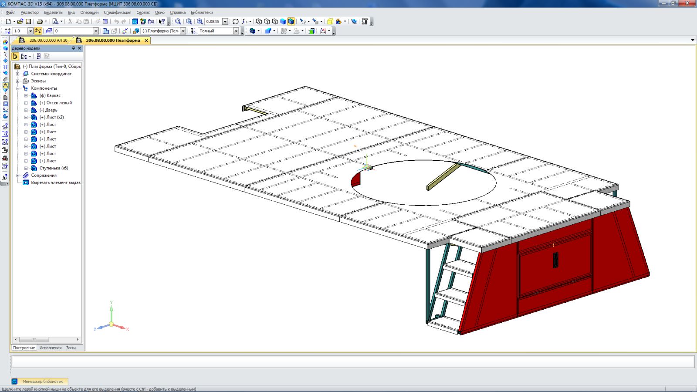
Task: Switch to Исполнения tab in tree panel
Action: point(51,348)
